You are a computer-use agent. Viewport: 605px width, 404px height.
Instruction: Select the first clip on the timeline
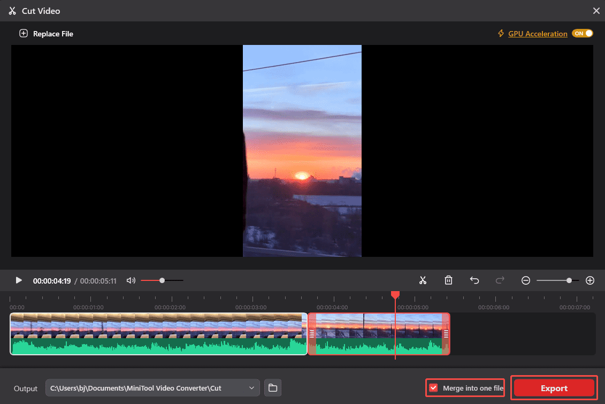pyautogui.click(x=158, y=334)
